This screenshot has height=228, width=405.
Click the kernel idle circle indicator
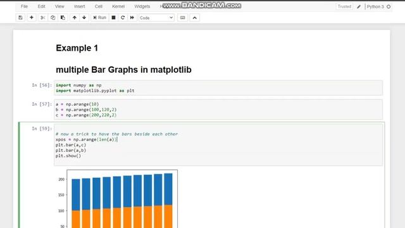389,7
